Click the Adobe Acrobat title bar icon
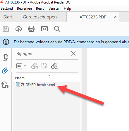 click(x=1, y=2)
